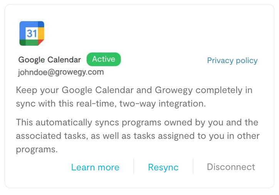Disconnect the Google Calendar integration
279x195 pixels.
tap(231, 167)
